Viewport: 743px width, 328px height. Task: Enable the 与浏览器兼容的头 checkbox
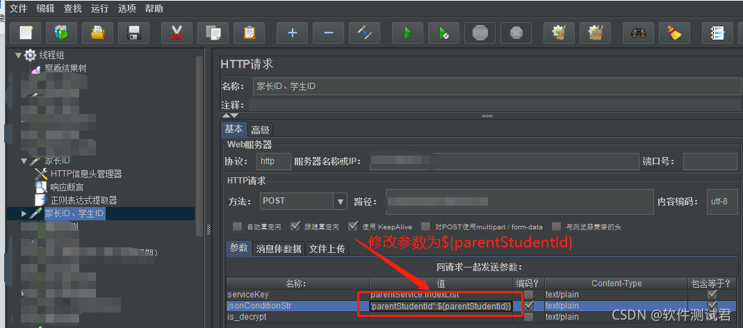tap(556, 227)
